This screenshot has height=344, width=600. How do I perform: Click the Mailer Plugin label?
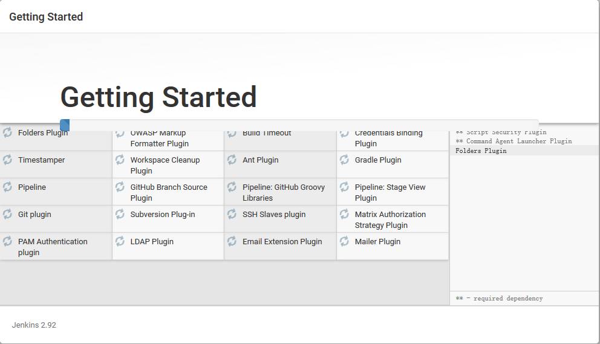coord(377,241)
